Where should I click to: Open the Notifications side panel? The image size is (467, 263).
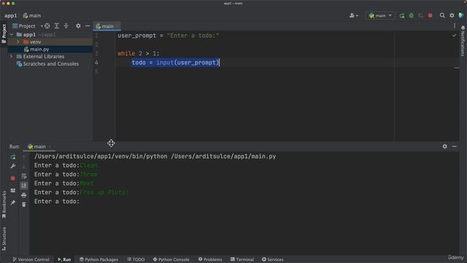463,41
